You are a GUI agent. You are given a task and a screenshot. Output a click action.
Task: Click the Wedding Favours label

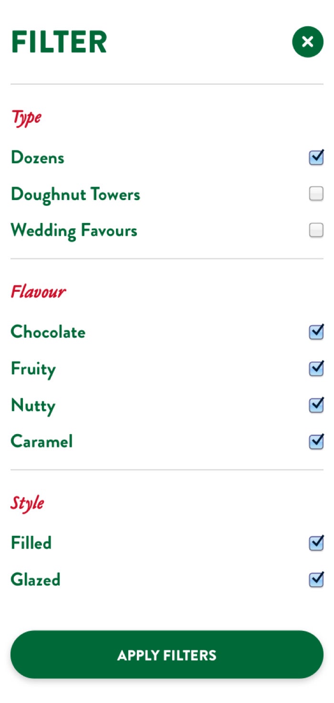coord(74,230)
